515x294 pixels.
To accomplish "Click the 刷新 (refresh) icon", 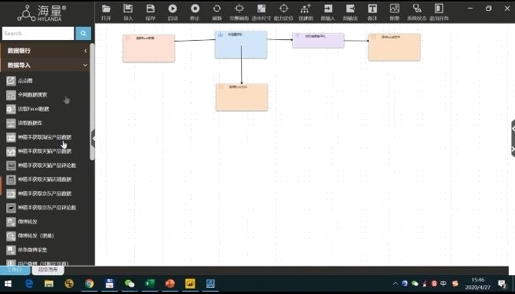I will click(217, 9).
